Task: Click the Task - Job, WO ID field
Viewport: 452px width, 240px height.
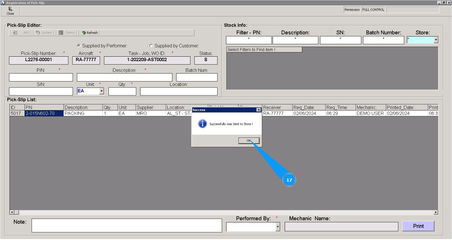Action: tap(147, 60)
